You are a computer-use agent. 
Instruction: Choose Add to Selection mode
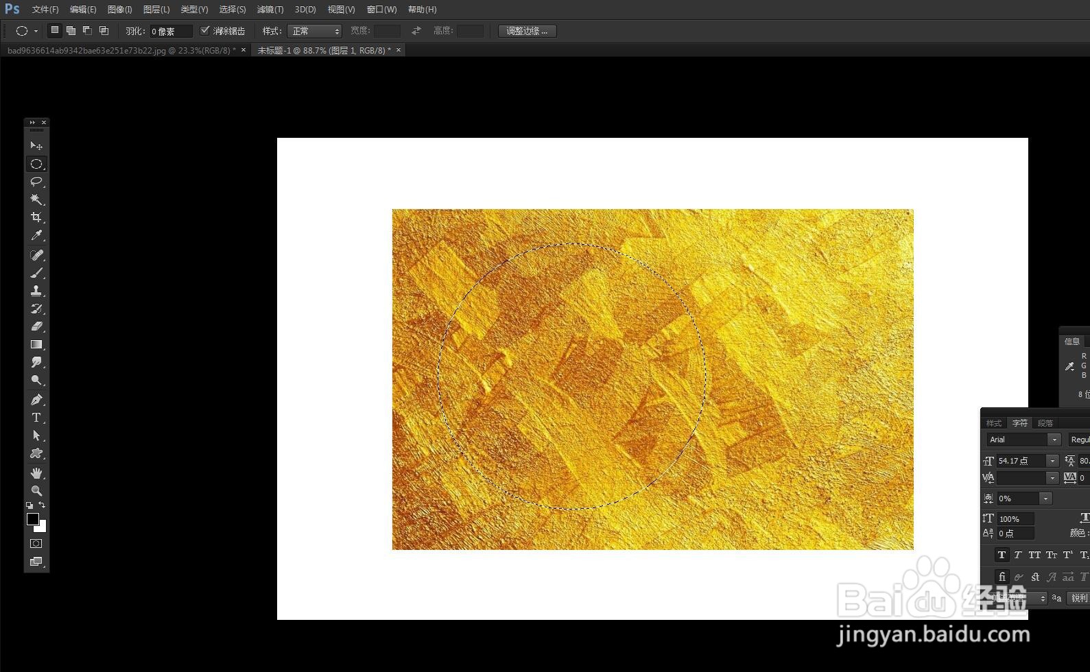pos(71,30)
